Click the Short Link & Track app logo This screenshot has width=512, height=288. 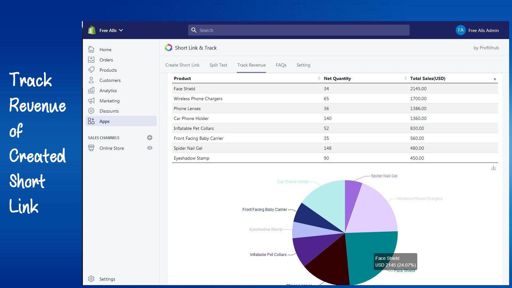[168, 47]
